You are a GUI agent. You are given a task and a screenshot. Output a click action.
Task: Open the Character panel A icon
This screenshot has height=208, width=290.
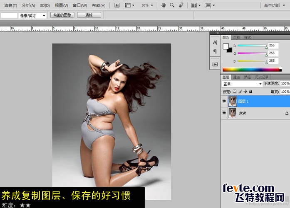pos(215,43)
